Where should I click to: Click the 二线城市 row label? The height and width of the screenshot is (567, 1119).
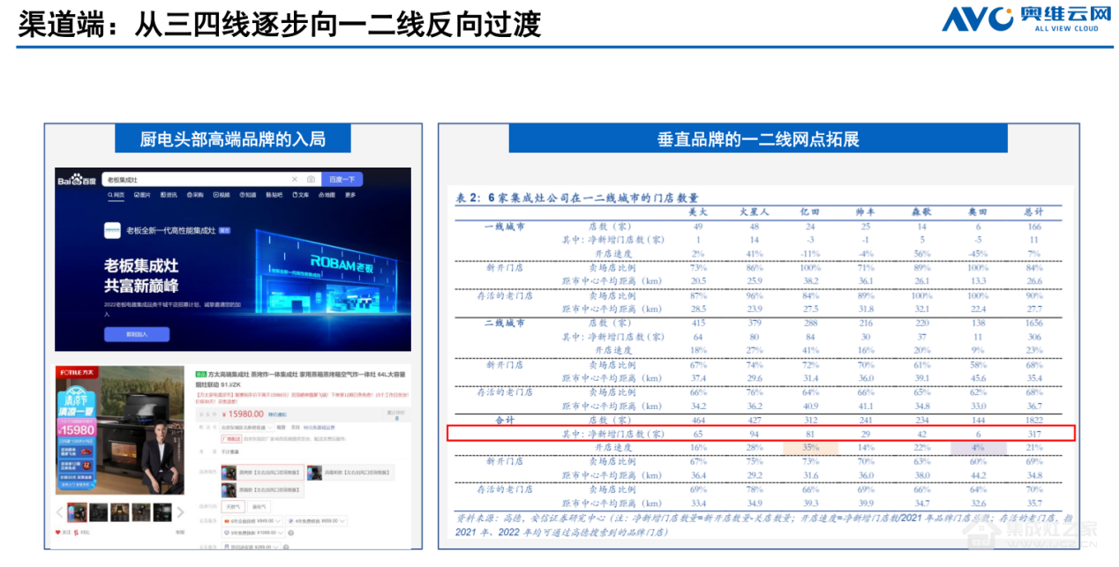tap(505, 324)
